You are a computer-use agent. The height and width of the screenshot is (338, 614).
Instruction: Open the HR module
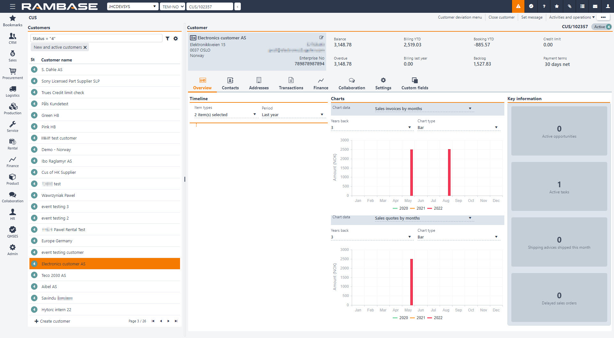coord(12,214)
